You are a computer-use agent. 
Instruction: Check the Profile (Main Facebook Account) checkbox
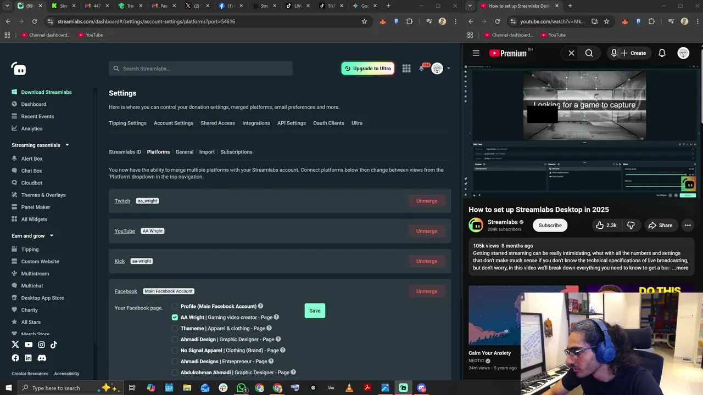(175, 306)
